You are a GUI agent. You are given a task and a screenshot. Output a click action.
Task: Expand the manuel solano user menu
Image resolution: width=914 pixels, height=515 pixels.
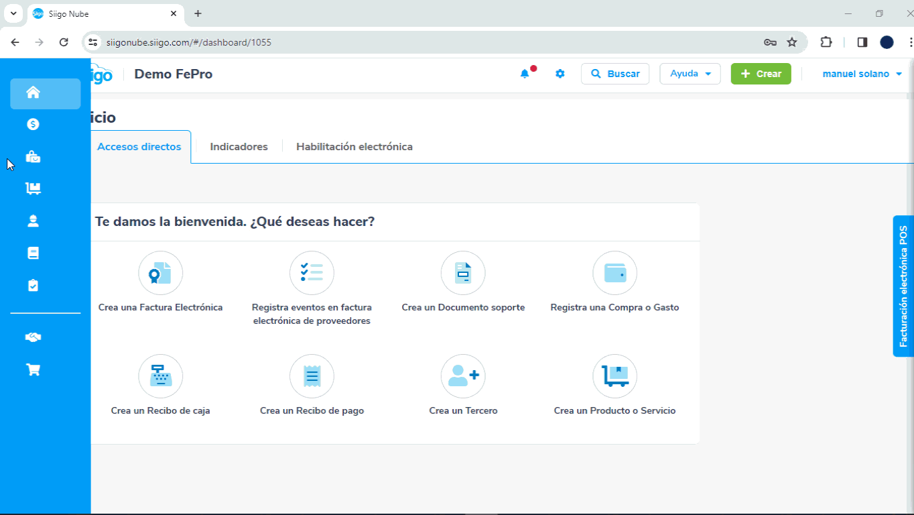(x=862, y=74)
